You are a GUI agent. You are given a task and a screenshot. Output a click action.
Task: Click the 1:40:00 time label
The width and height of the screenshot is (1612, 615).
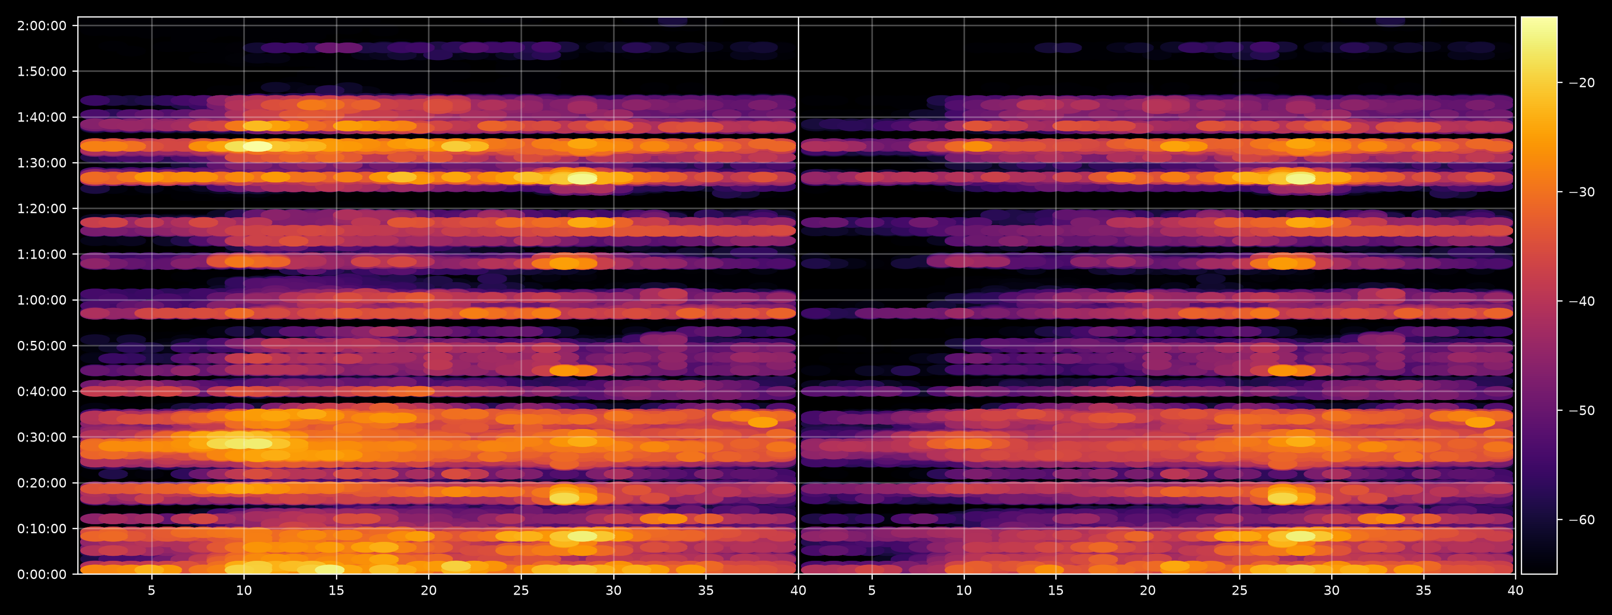[x=42, y=117]
